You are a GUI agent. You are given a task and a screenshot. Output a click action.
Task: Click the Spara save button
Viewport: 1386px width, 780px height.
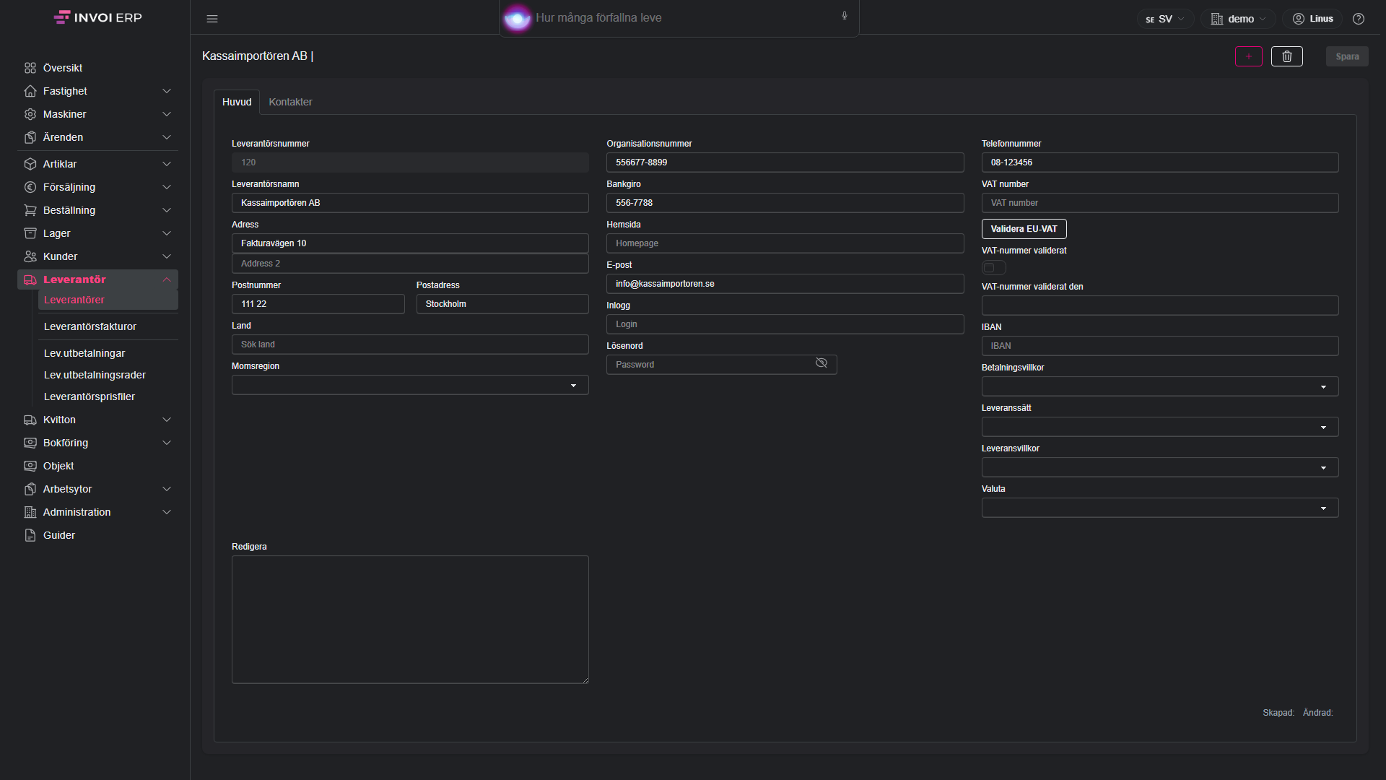(x=1347, y=56)
